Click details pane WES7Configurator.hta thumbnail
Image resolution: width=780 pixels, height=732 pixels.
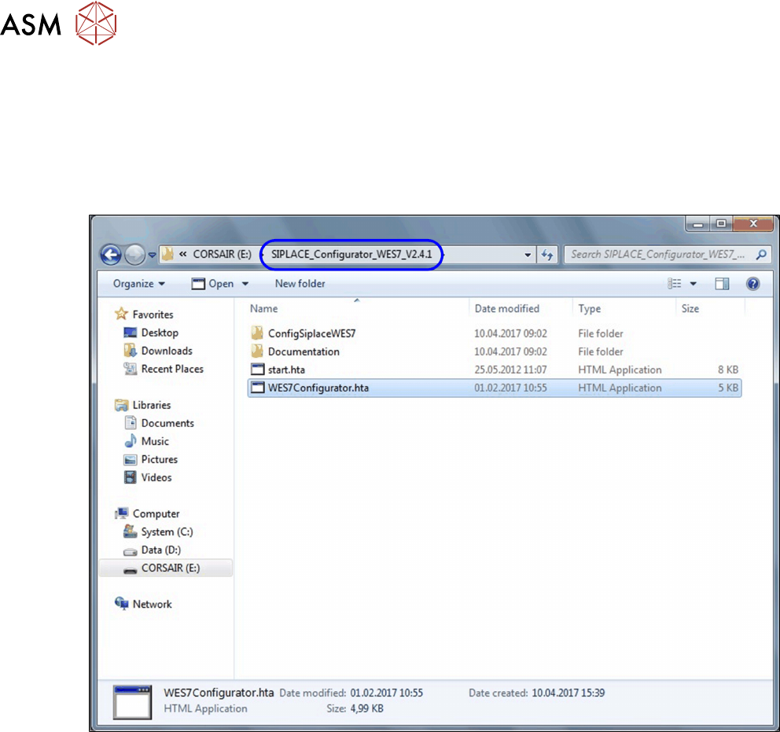pyautogui.click(x=132, y=702)
